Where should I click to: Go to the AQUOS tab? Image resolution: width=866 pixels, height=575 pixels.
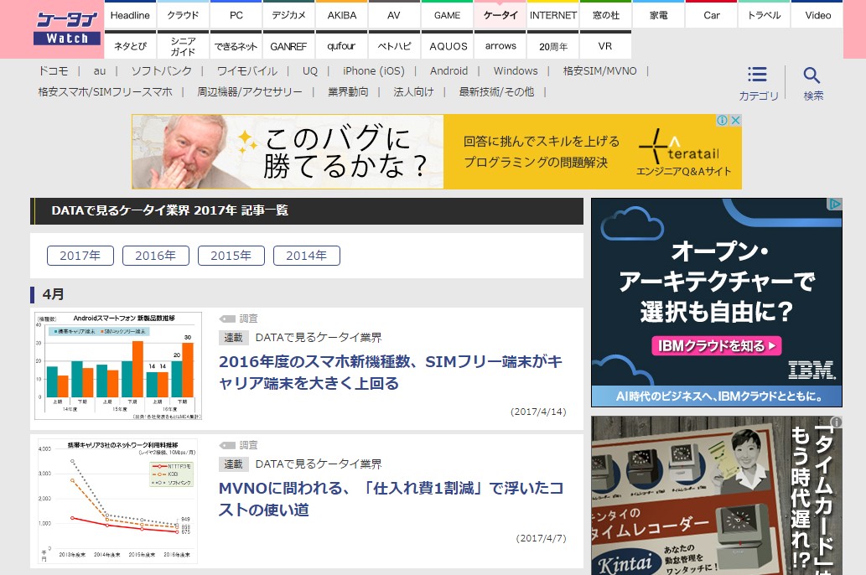pyautogui.click(x=448, y=46)
